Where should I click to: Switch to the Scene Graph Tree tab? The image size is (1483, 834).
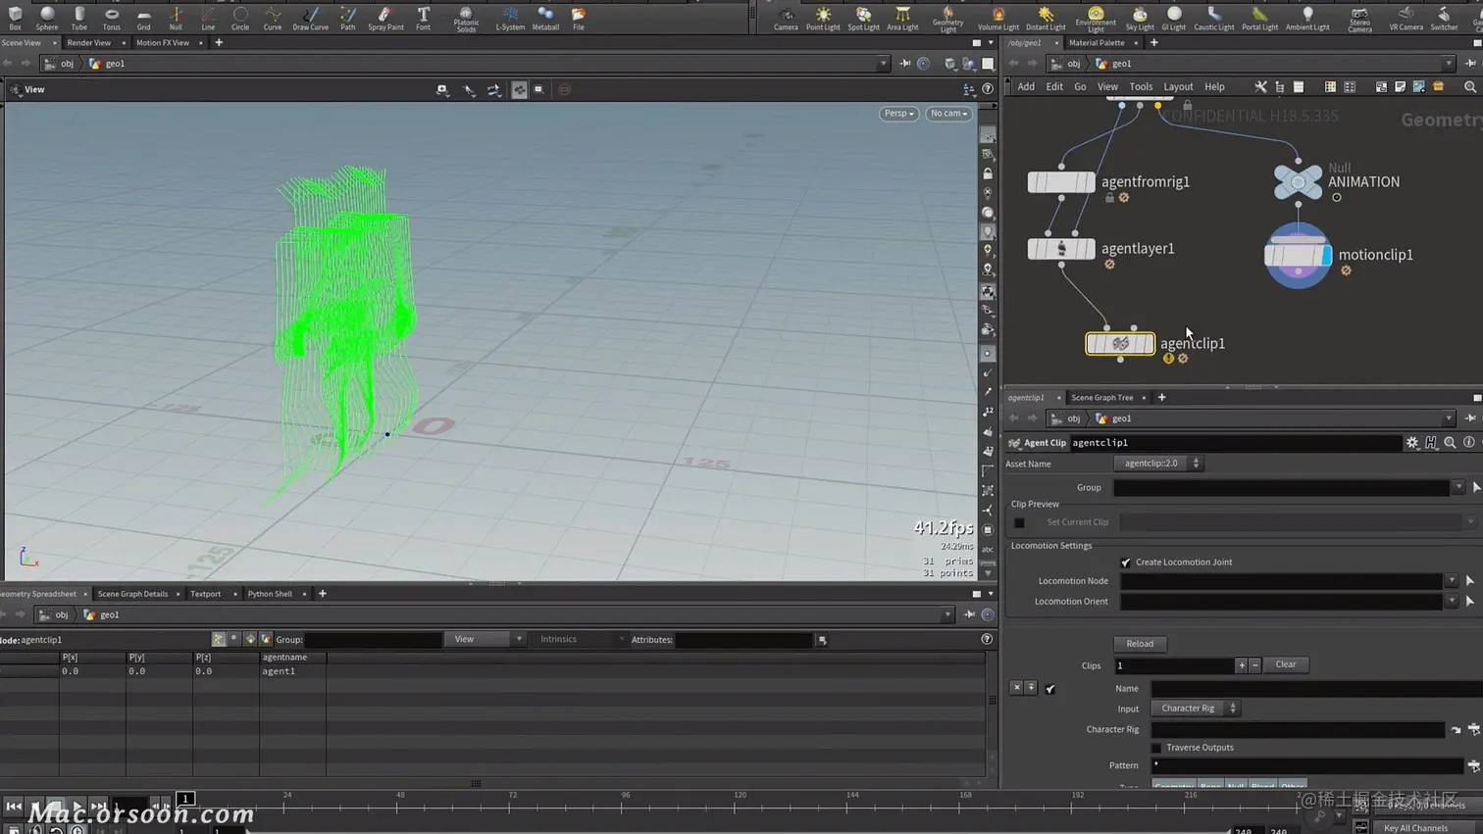point(1102,398)
